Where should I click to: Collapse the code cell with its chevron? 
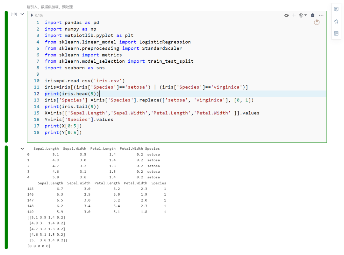[22, 14]
